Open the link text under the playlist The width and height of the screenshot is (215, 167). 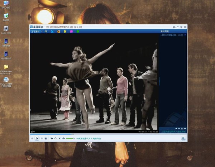point(173,132)
